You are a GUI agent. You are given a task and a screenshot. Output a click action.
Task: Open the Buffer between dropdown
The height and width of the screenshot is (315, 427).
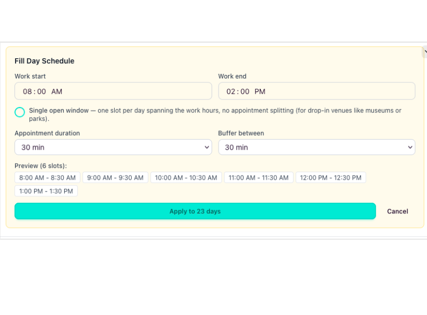coord(317,147)
